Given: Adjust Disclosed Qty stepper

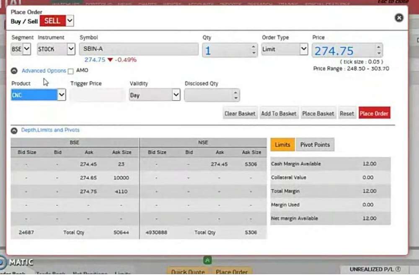Looking at the screenshot, I should [236, 95].
